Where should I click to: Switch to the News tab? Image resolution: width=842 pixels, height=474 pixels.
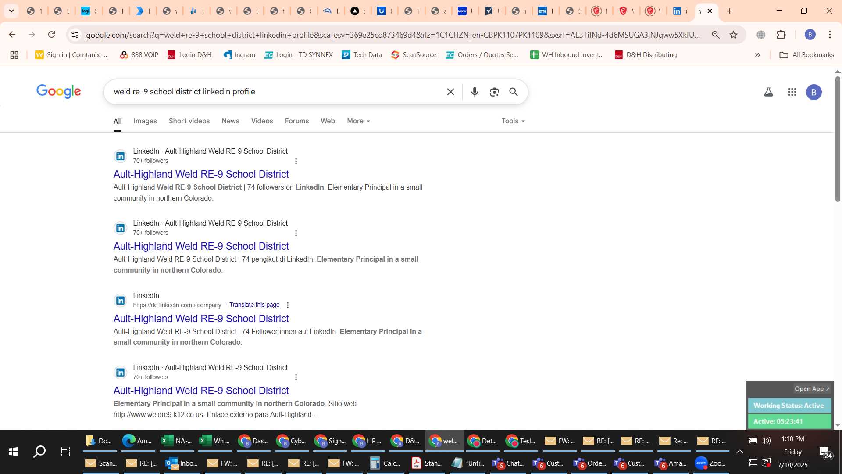click(x=230, y=121)
